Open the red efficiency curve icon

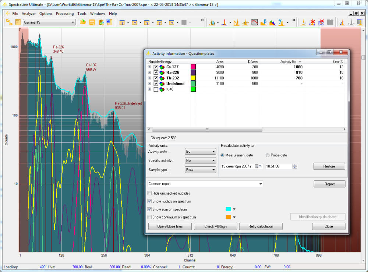(255, 22)
